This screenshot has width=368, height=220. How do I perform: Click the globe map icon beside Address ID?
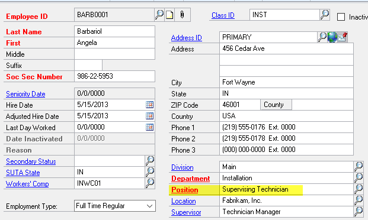[332, 37]
